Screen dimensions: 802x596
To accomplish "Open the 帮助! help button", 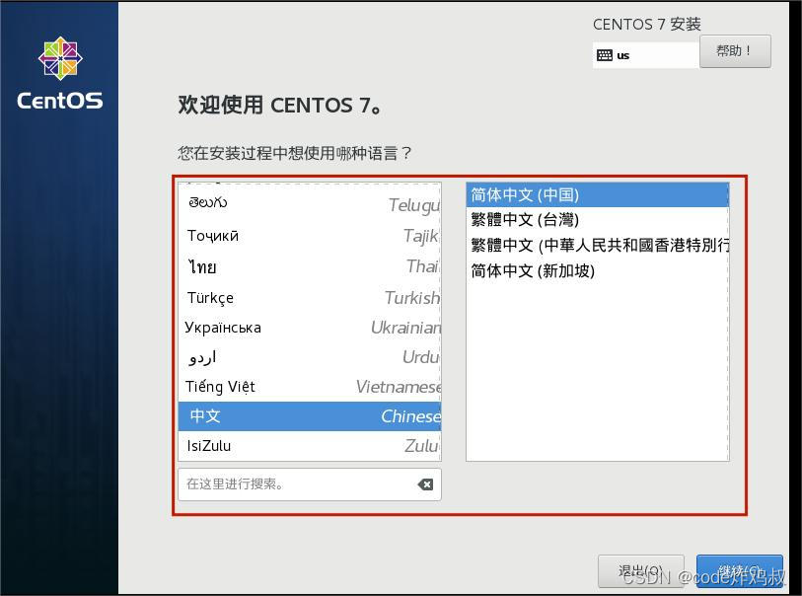I will tap(735, 51).
